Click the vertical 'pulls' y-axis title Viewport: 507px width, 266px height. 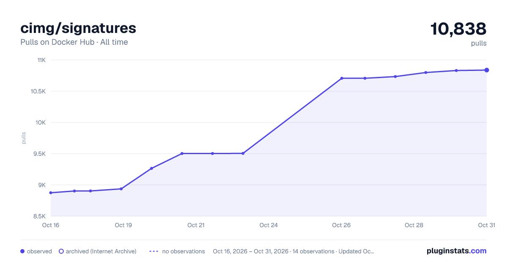coord(24,138)
